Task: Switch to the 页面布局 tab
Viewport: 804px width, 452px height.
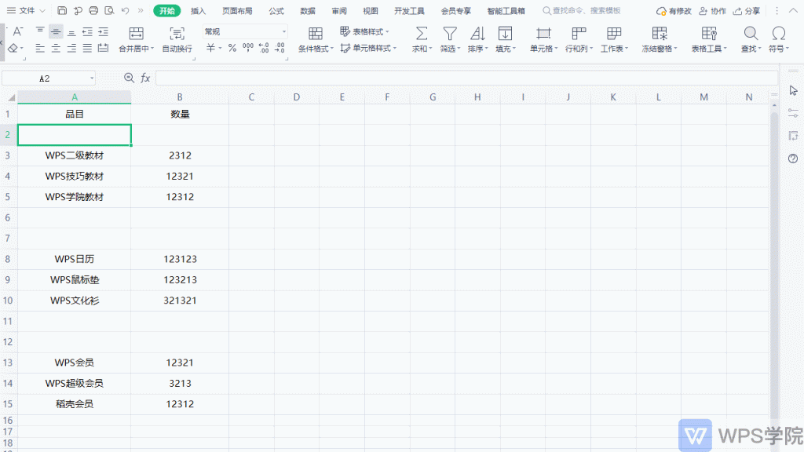Action: tap(237, 11)
